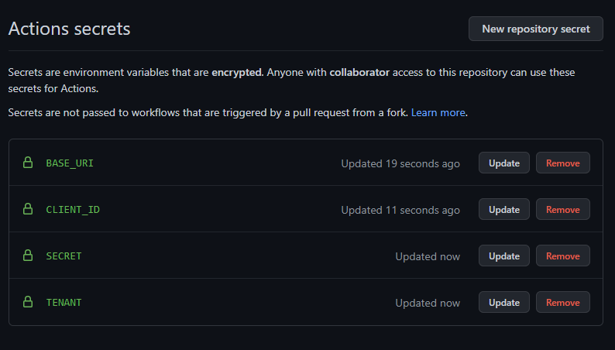
Task: Update the SECRET entry
Action: click(x=504, y=256)
